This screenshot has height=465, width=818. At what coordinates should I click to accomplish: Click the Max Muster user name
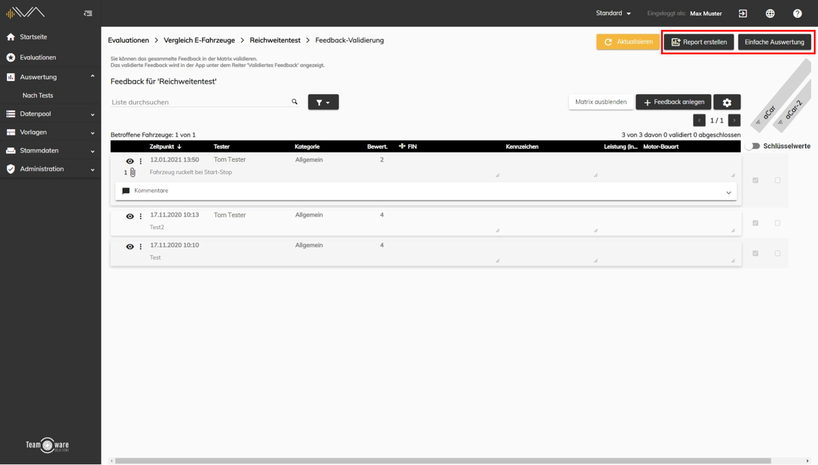click(706, 13)
